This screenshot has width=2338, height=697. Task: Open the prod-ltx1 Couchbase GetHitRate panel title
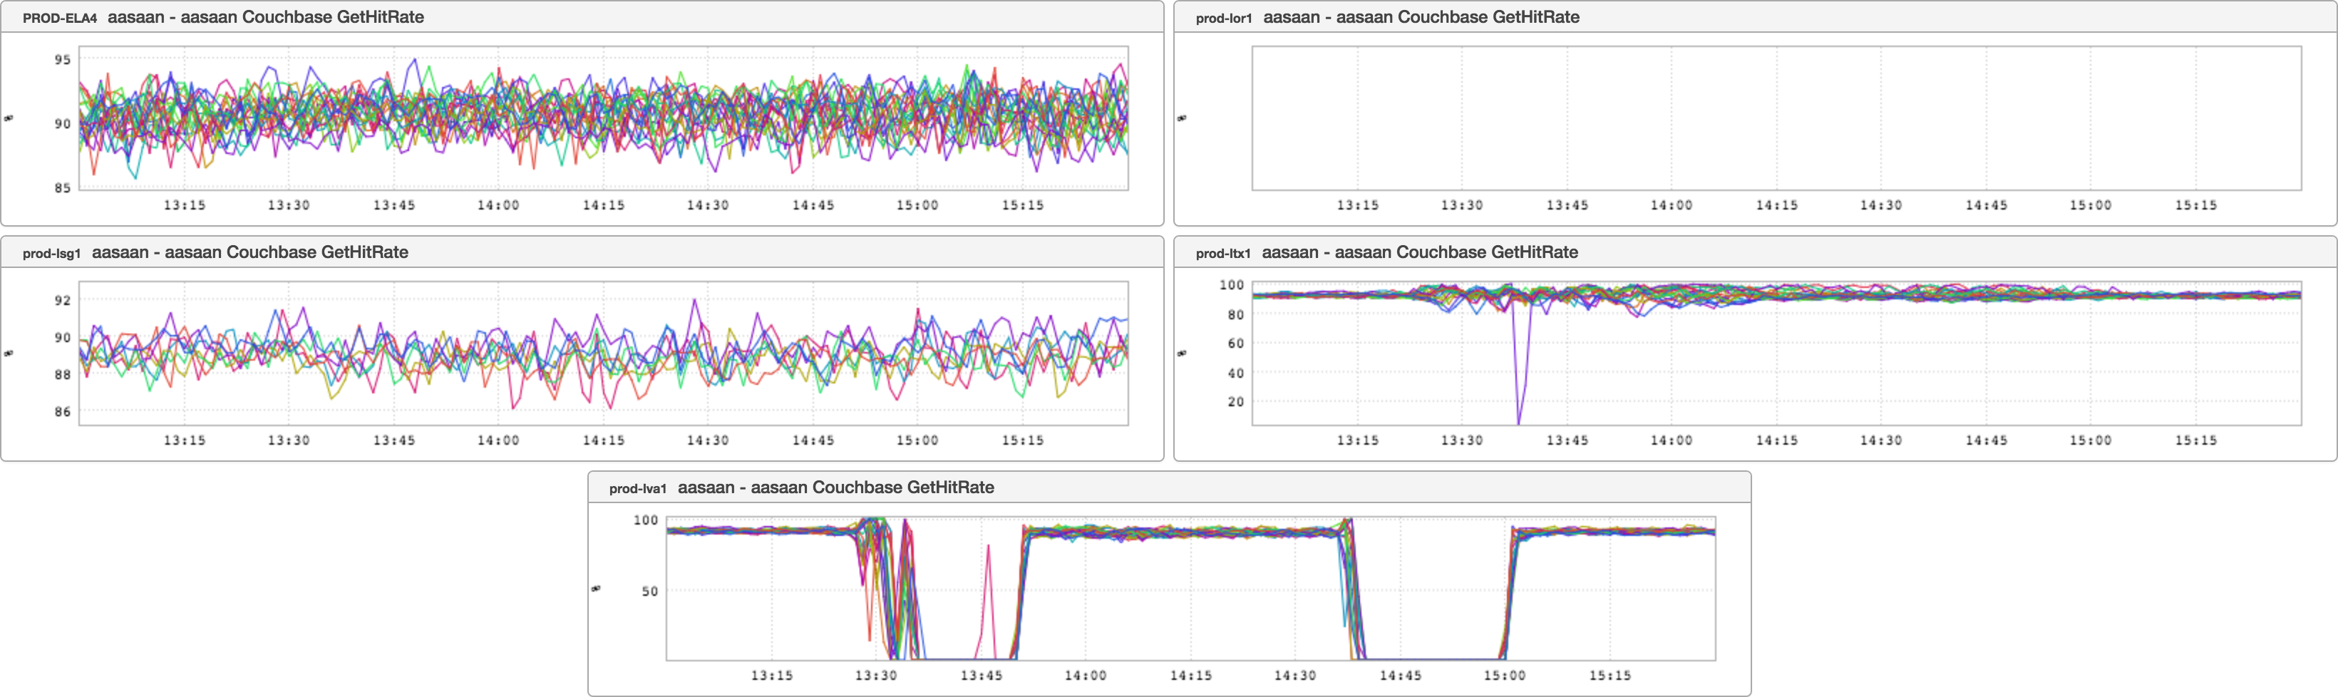click(x=1419, y=252)
